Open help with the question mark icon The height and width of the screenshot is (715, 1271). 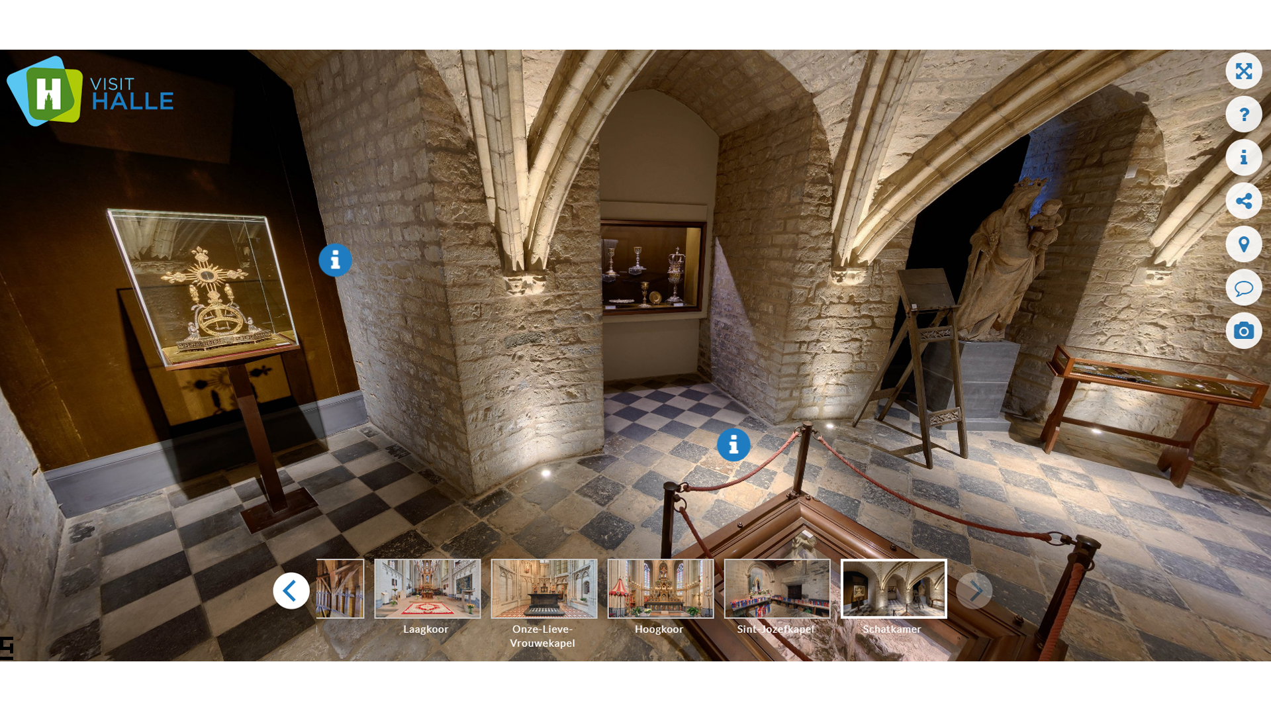(x=1243, y=115)
